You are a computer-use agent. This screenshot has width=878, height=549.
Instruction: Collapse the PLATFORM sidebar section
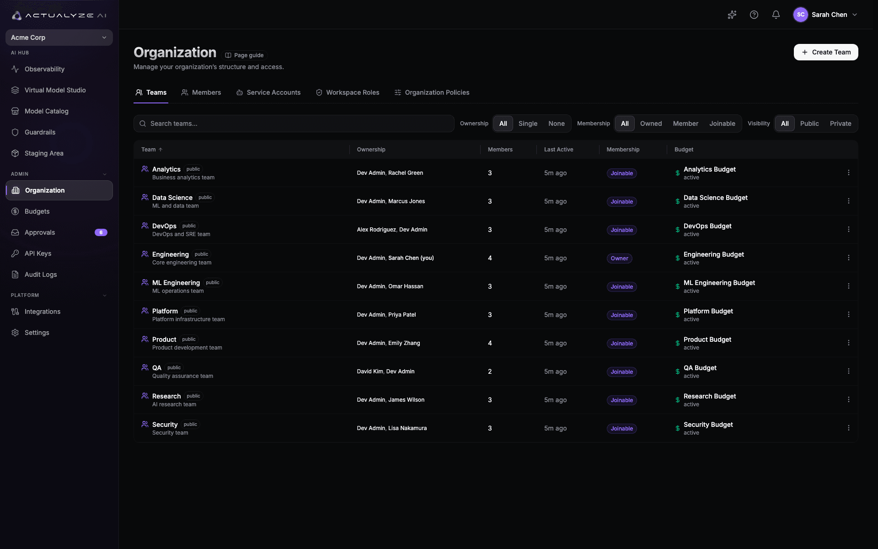click(x=104, y=295)
